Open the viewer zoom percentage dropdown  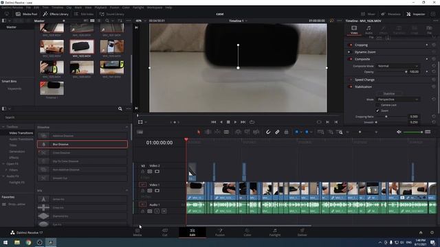[x=141, y=21]
